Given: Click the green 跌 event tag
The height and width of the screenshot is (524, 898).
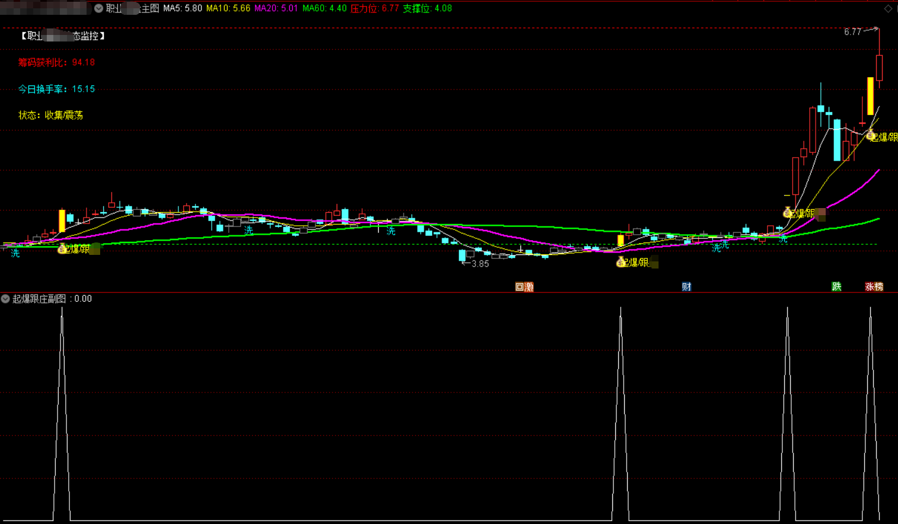Looking at the screenshot, I should click(836, 287).
